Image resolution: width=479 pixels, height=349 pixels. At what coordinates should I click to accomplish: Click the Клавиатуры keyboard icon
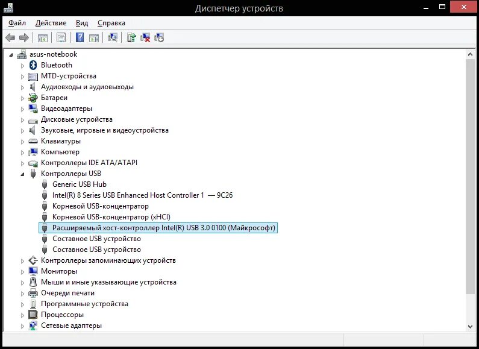(x=33, y=141)
